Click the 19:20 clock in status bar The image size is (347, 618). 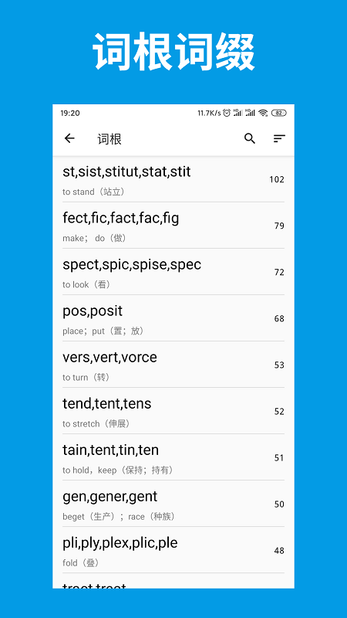pos(70,113)
